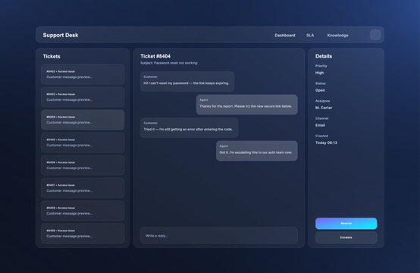Go to the SLA page
The width and height of the screenshot is (420, 273).
(310, 35)
